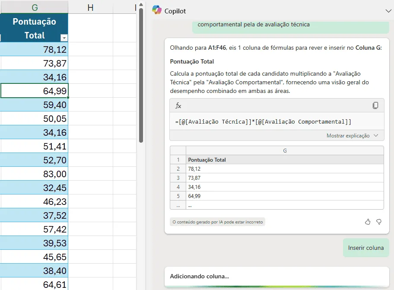
Task: Click the formula text in Copilot card
Action: tap(263, 121)
